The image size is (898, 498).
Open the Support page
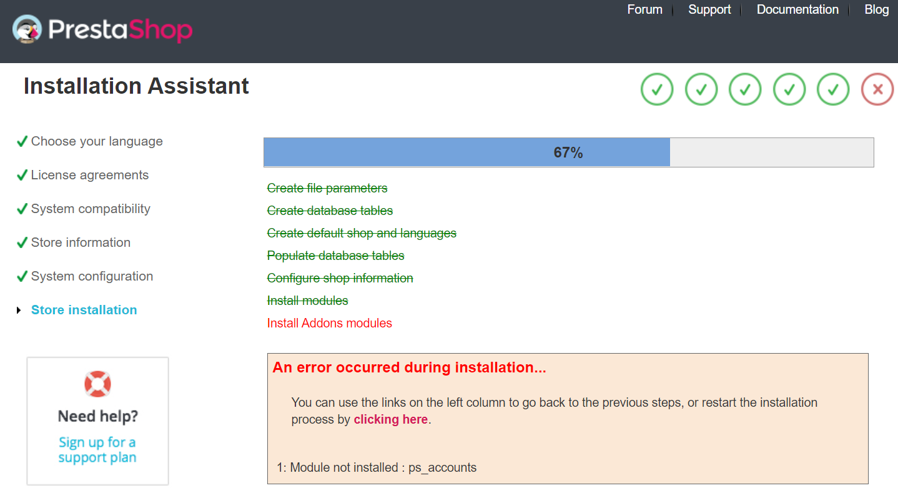pos(709,9)
